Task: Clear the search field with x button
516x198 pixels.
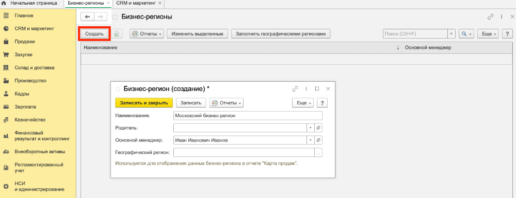Action: (451, 34)
